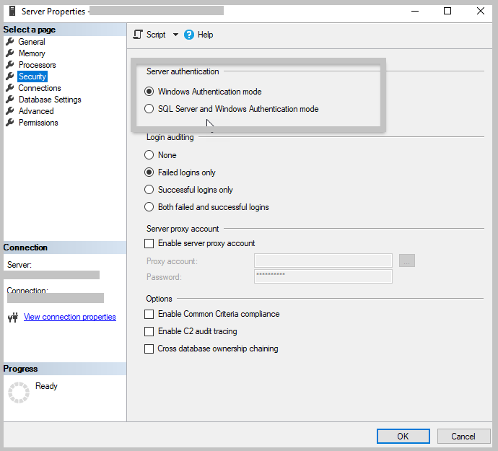
Task: Enable server proxy account checkbox
Action: (149, 244)
